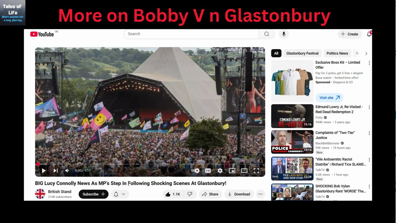The width and height of the screenshot is (396, 223).
Task: Show more topic chips right arrow
Action: [x=366, y=54]
